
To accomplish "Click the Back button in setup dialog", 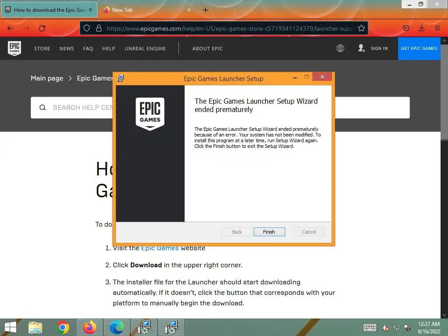I will pos(237,232).
